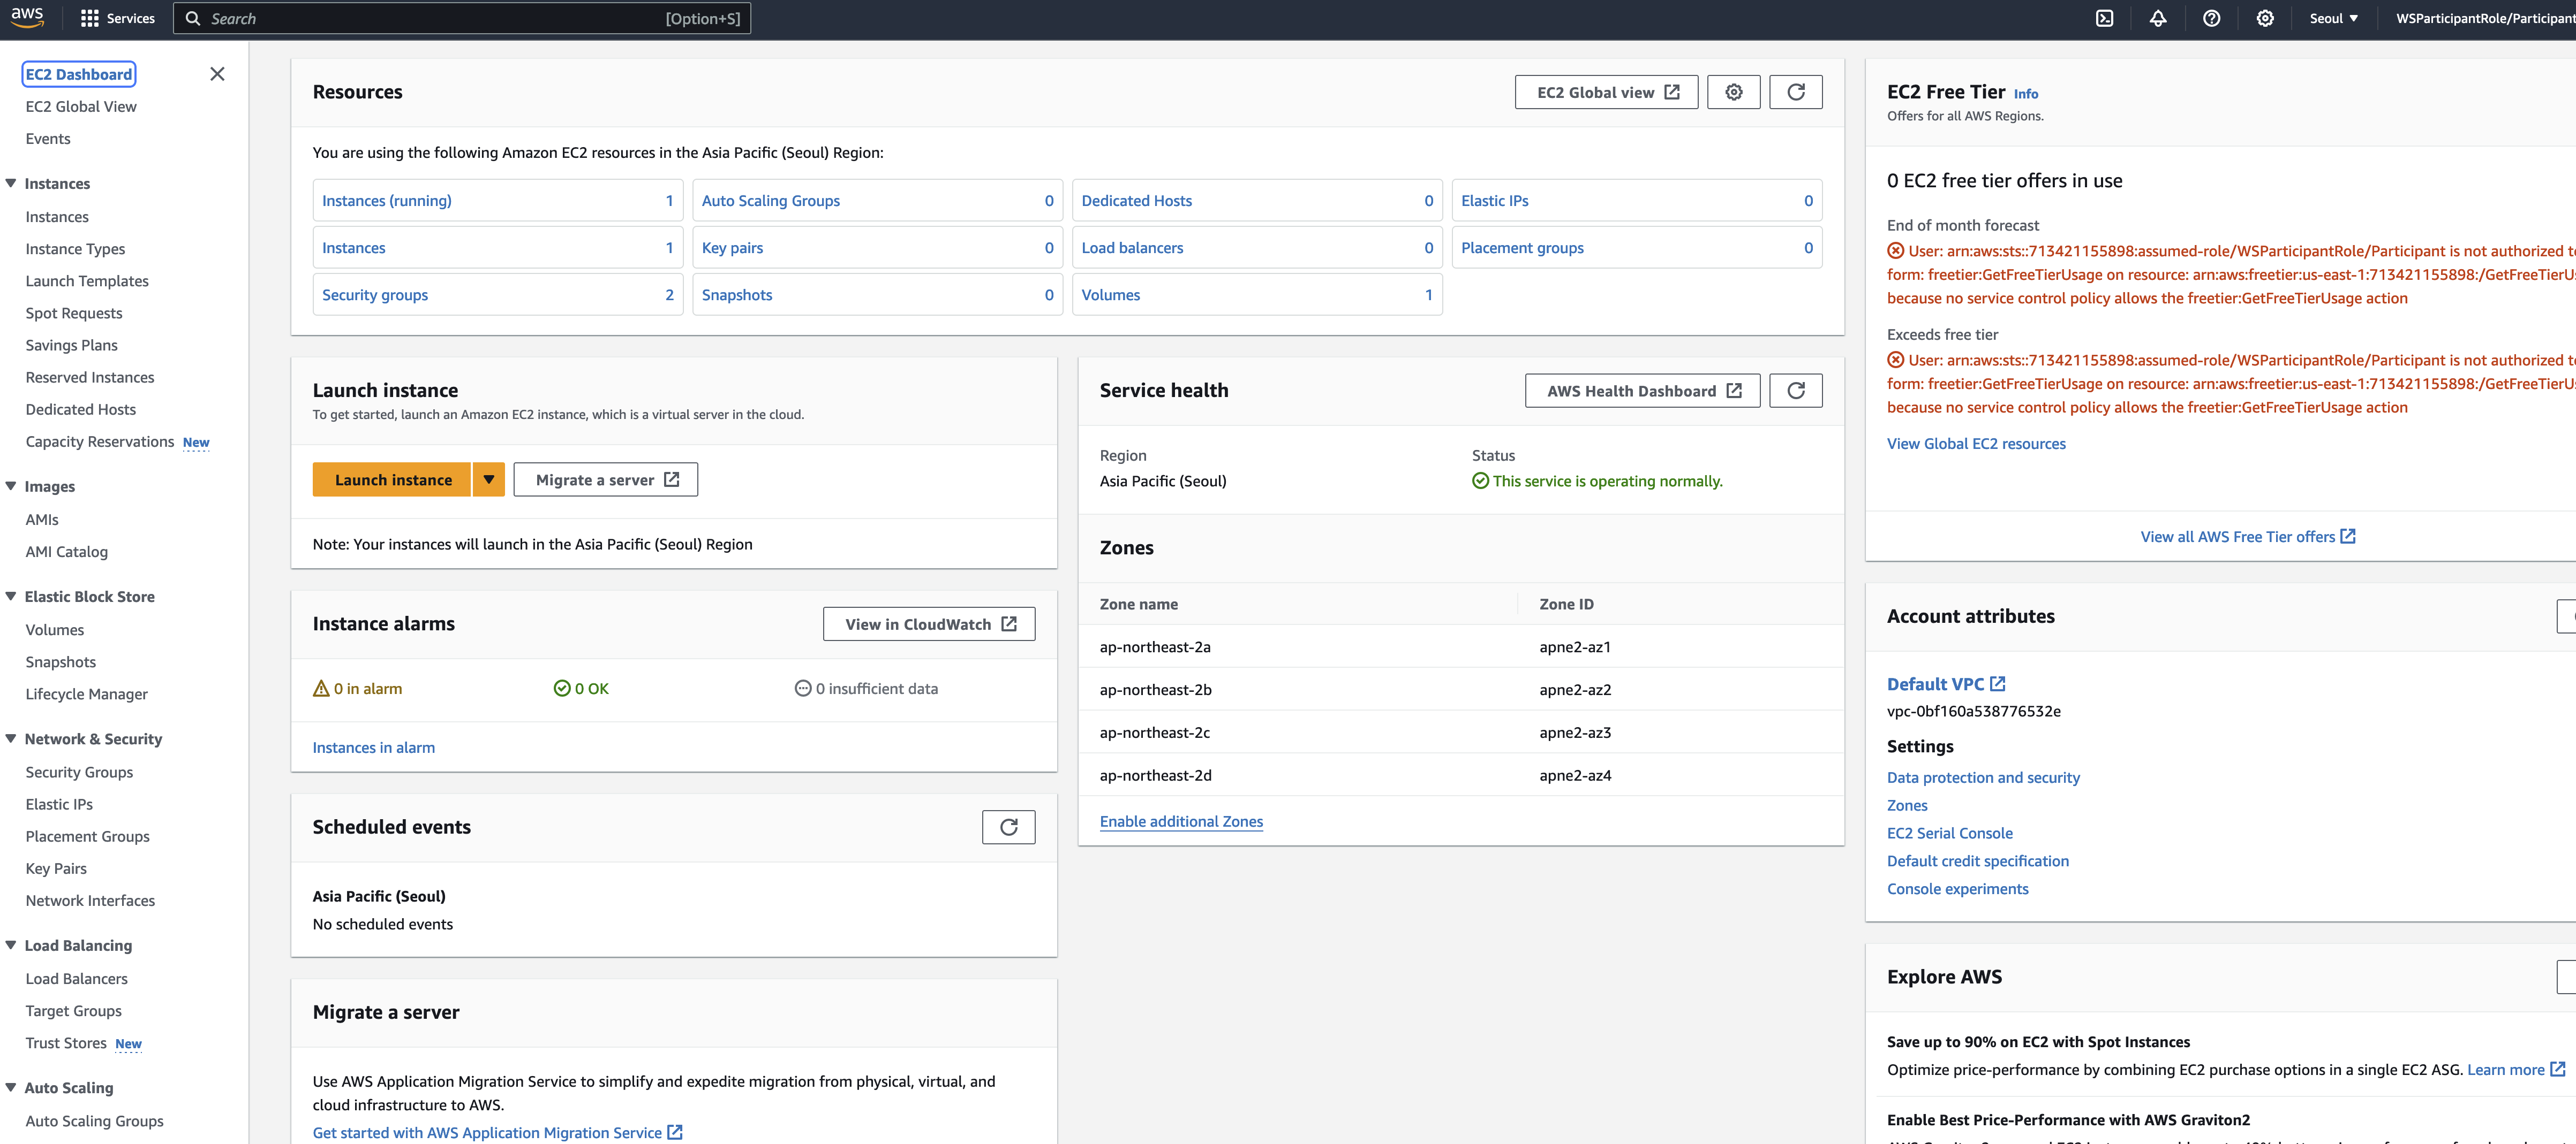This screenshot has width=2576, height=1144.
Task: Open the Launch instance dropdown arrow
Action: (488, 479)
